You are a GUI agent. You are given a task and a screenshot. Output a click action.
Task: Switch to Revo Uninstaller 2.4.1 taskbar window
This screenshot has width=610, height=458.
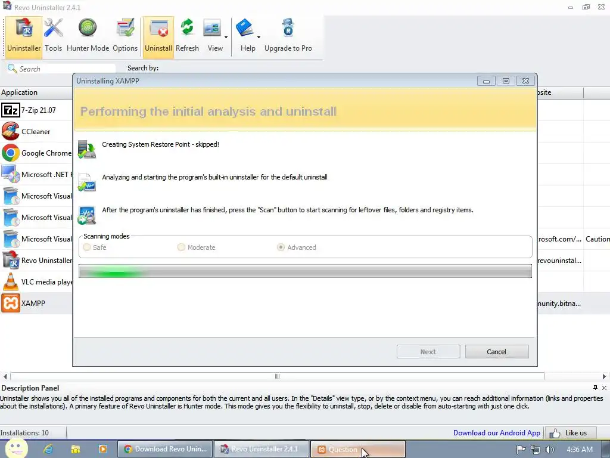262,449
